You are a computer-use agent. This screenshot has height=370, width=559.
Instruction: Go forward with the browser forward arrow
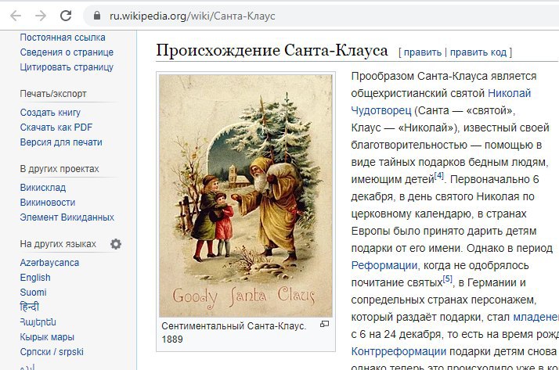[41, 16]
